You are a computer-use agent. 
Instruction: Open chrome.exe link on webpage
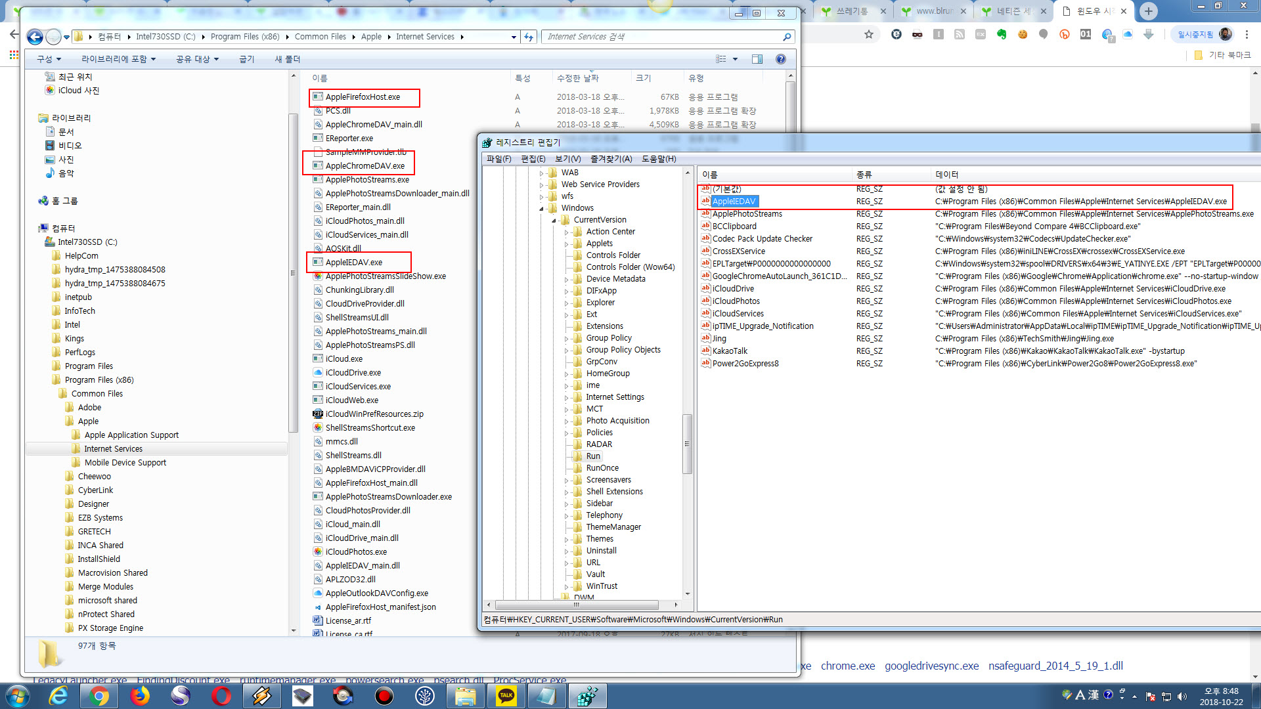click(x=848, y=666)
